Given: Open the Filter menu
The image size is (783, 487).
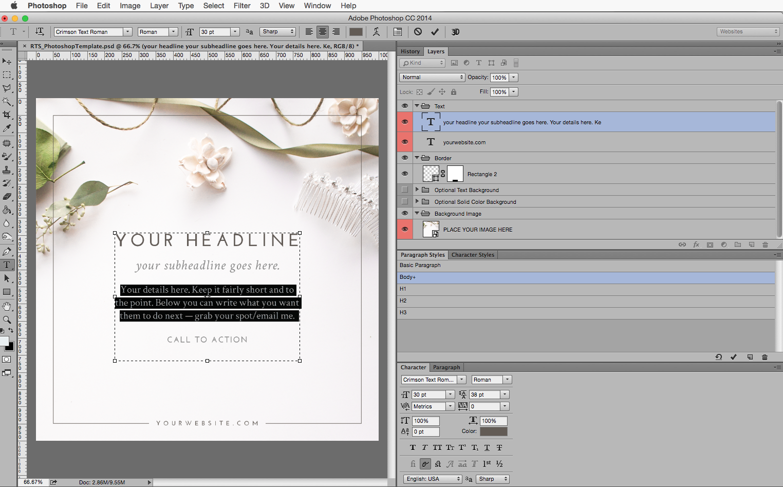Looking at the screenshot, I should 242,6.
